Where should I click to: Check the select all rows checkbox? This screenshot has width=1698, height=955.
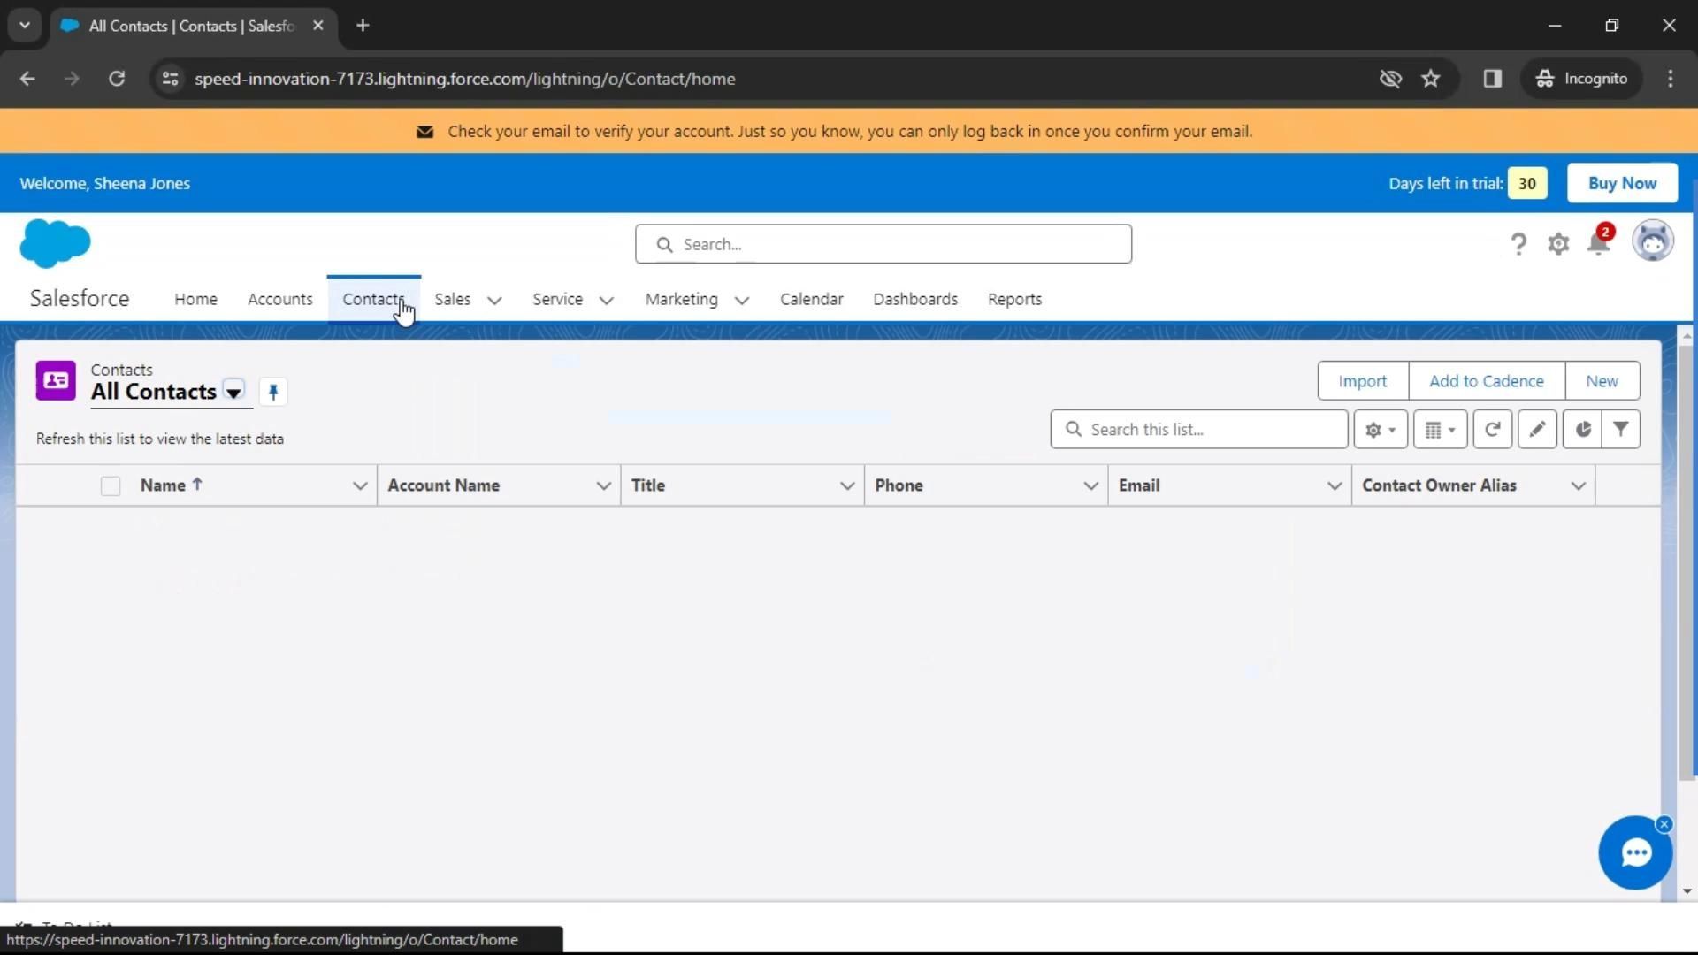111,486
